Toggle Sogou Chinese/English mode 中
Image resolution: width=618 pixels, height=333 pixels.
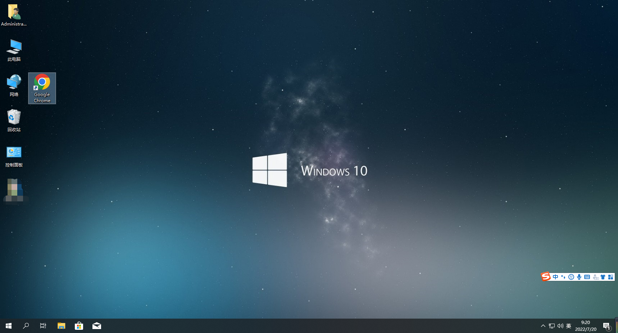pyautogui.click(x=555, y=277)
